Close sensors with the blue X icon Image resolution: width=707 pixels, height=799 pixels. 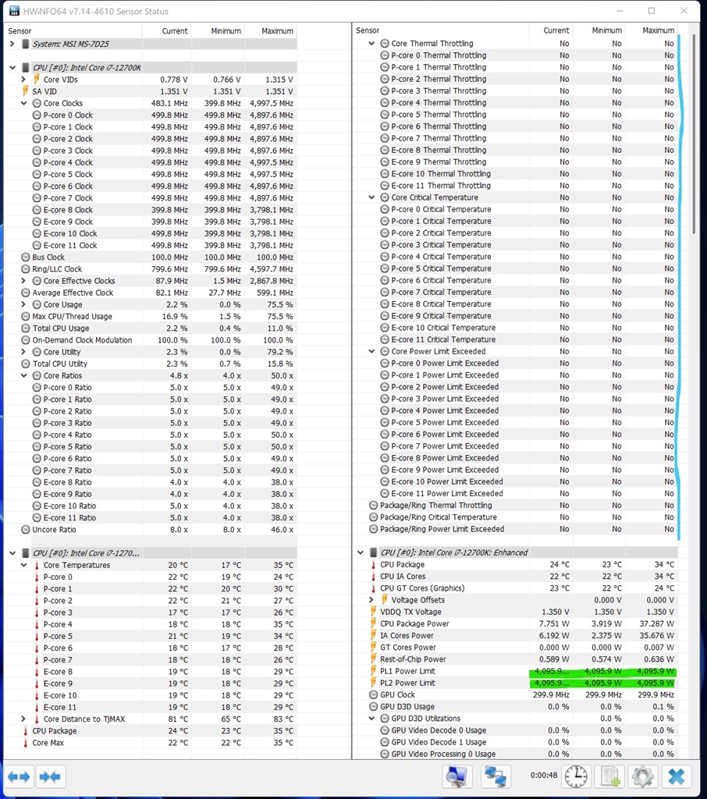pos(677,776)
